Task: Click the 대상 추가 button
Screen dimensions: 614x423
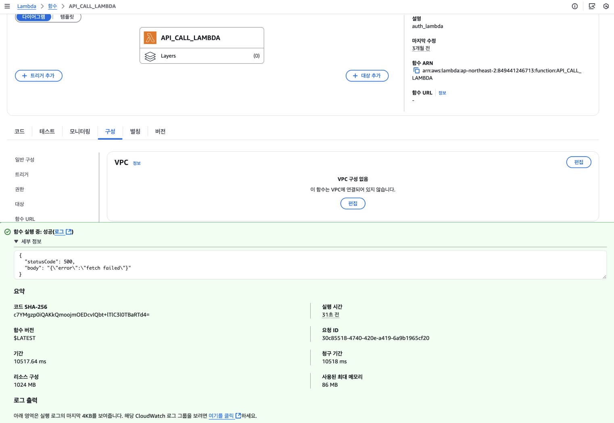Action: tap(367, 76)
